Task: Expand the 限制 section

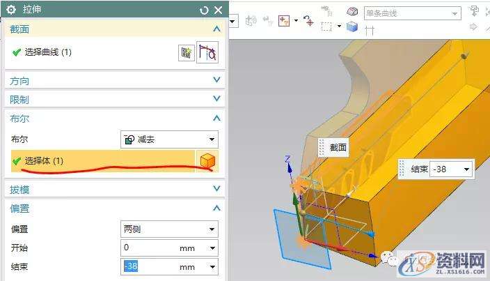Action: (217, 100)
